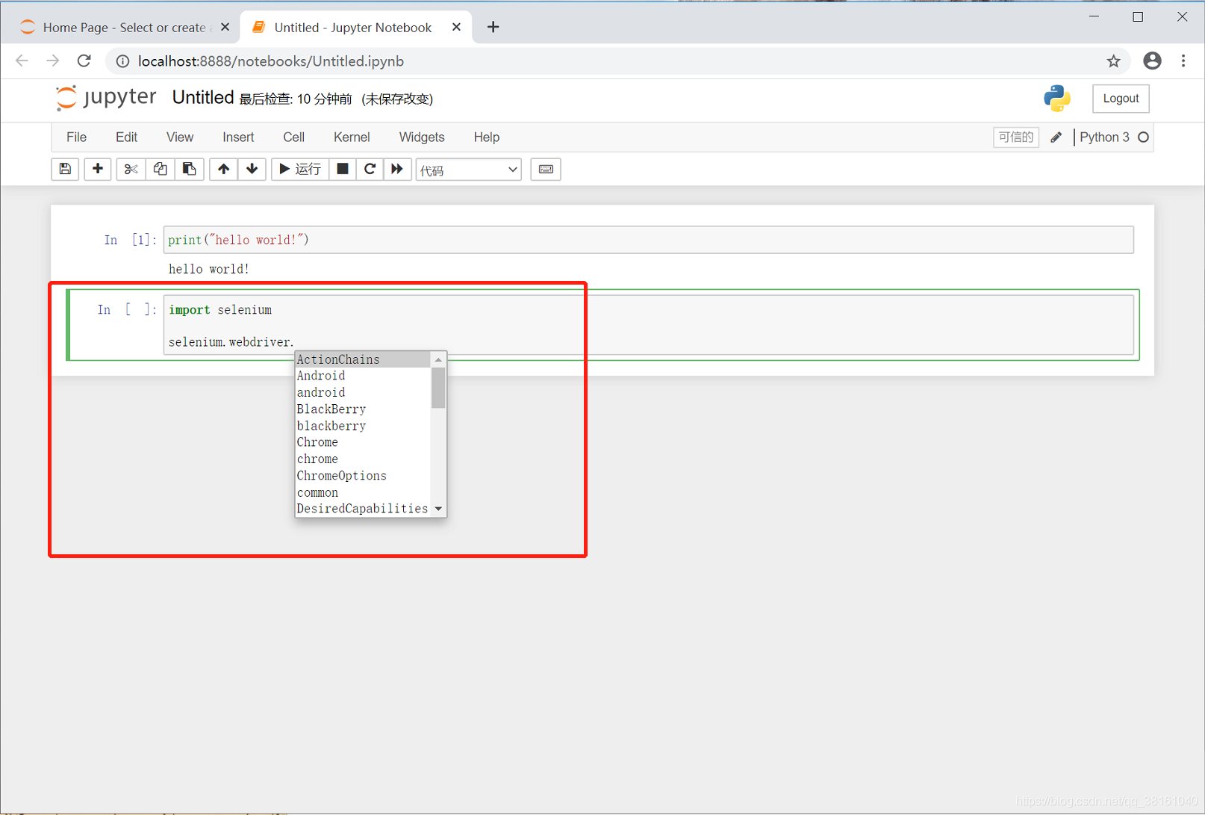The height and width of the screenshot is (815, 1205).
Task: Move selected cell down arrow
Action: click(x=252, y=169)
